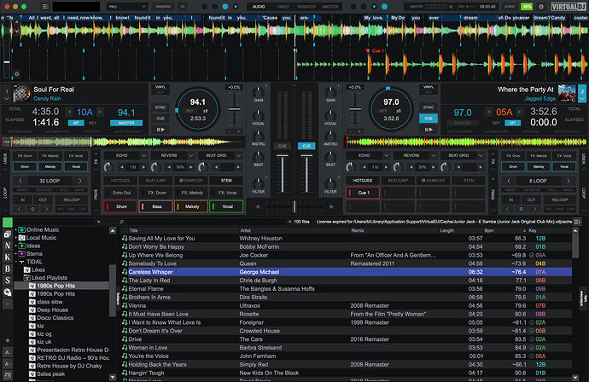
Task: Toggle SYNC on the right deck
Action: tap(429, 107)
